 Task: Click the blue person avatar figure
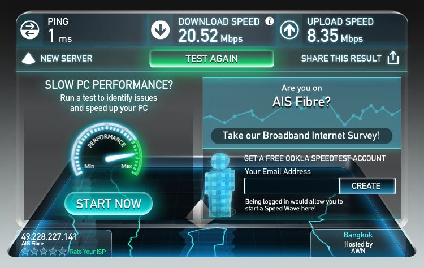click(x=219, y=185)
